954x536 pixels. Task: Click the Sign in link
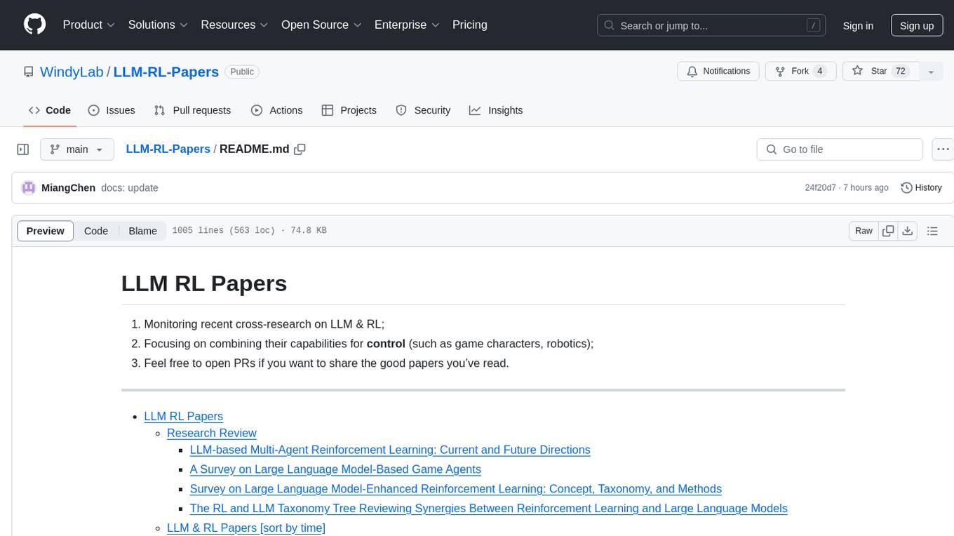(858, 25)
